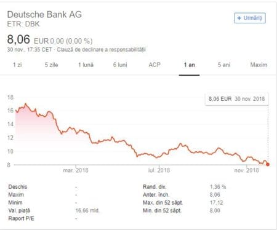Select the 1 zi time range tab
Image resolution: width=277 pixels, height=230 pixels.
pos(17,65)
